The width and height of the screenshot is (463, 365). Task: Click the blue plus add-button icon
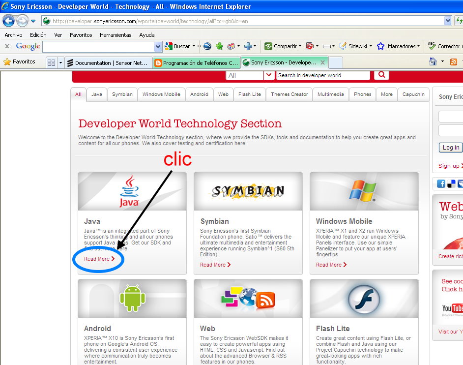248,46
